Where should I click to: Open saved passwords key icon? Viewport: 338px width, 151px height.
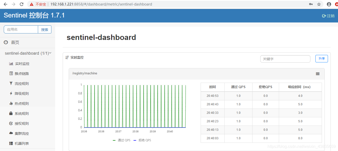[311, 4]
